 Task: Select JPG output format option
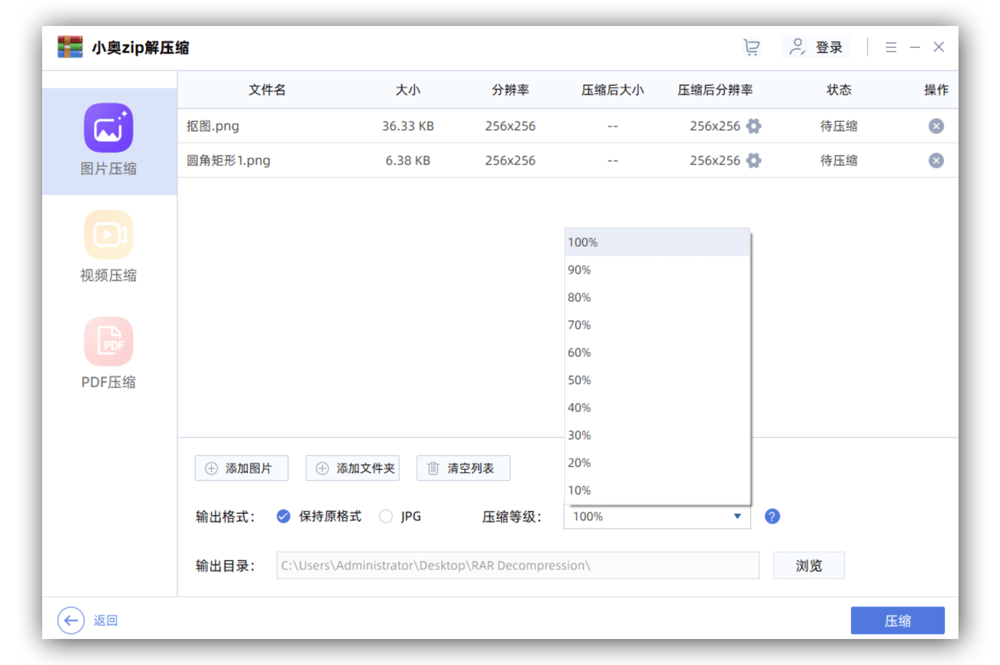(386, 516)
